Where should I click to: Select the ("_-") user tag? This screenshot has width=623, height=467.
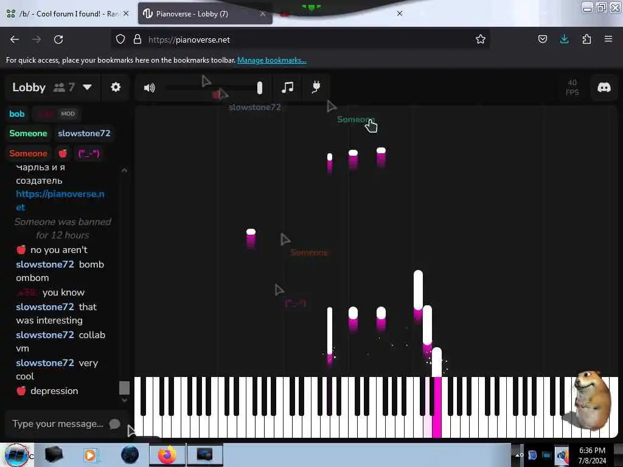[89, 153]
